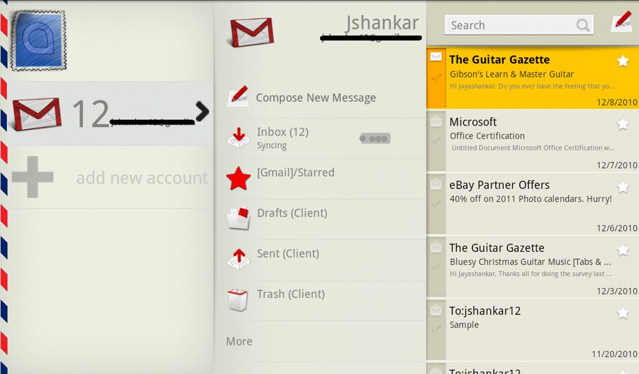Open the Inbox folder tray icon

click(x=238, y=138)
